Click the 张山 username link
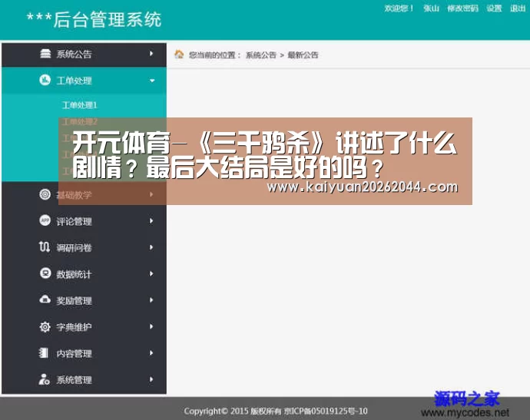The image size is (530, 420). [x=431, y=8]
